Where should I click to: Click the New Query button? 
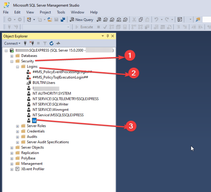click(x=82, y=20)
